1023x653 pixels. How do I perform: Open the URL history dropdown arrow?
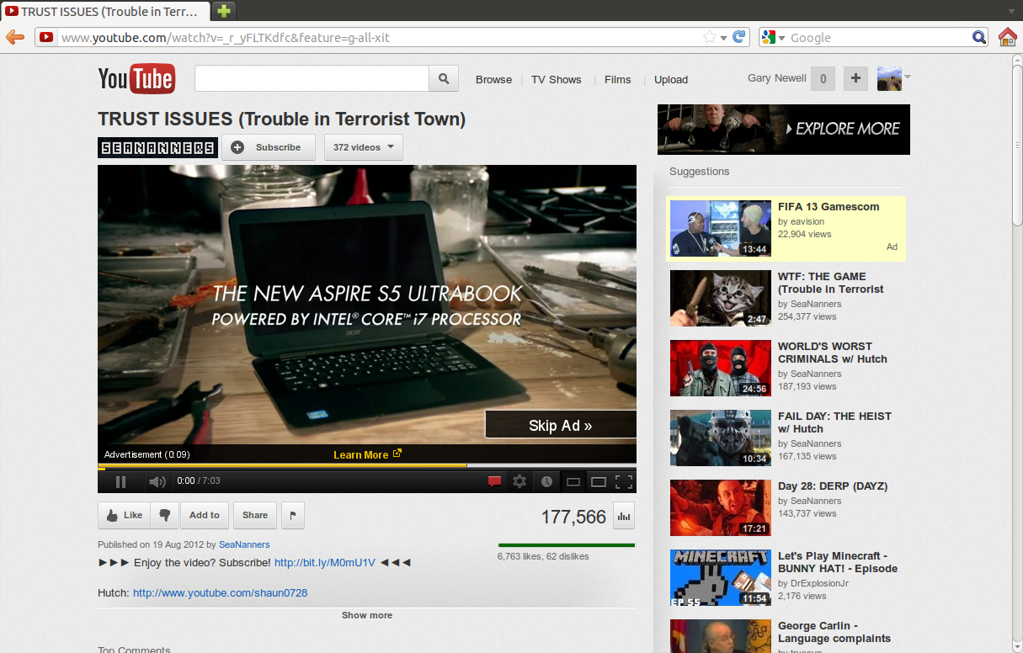coord(723,38)
